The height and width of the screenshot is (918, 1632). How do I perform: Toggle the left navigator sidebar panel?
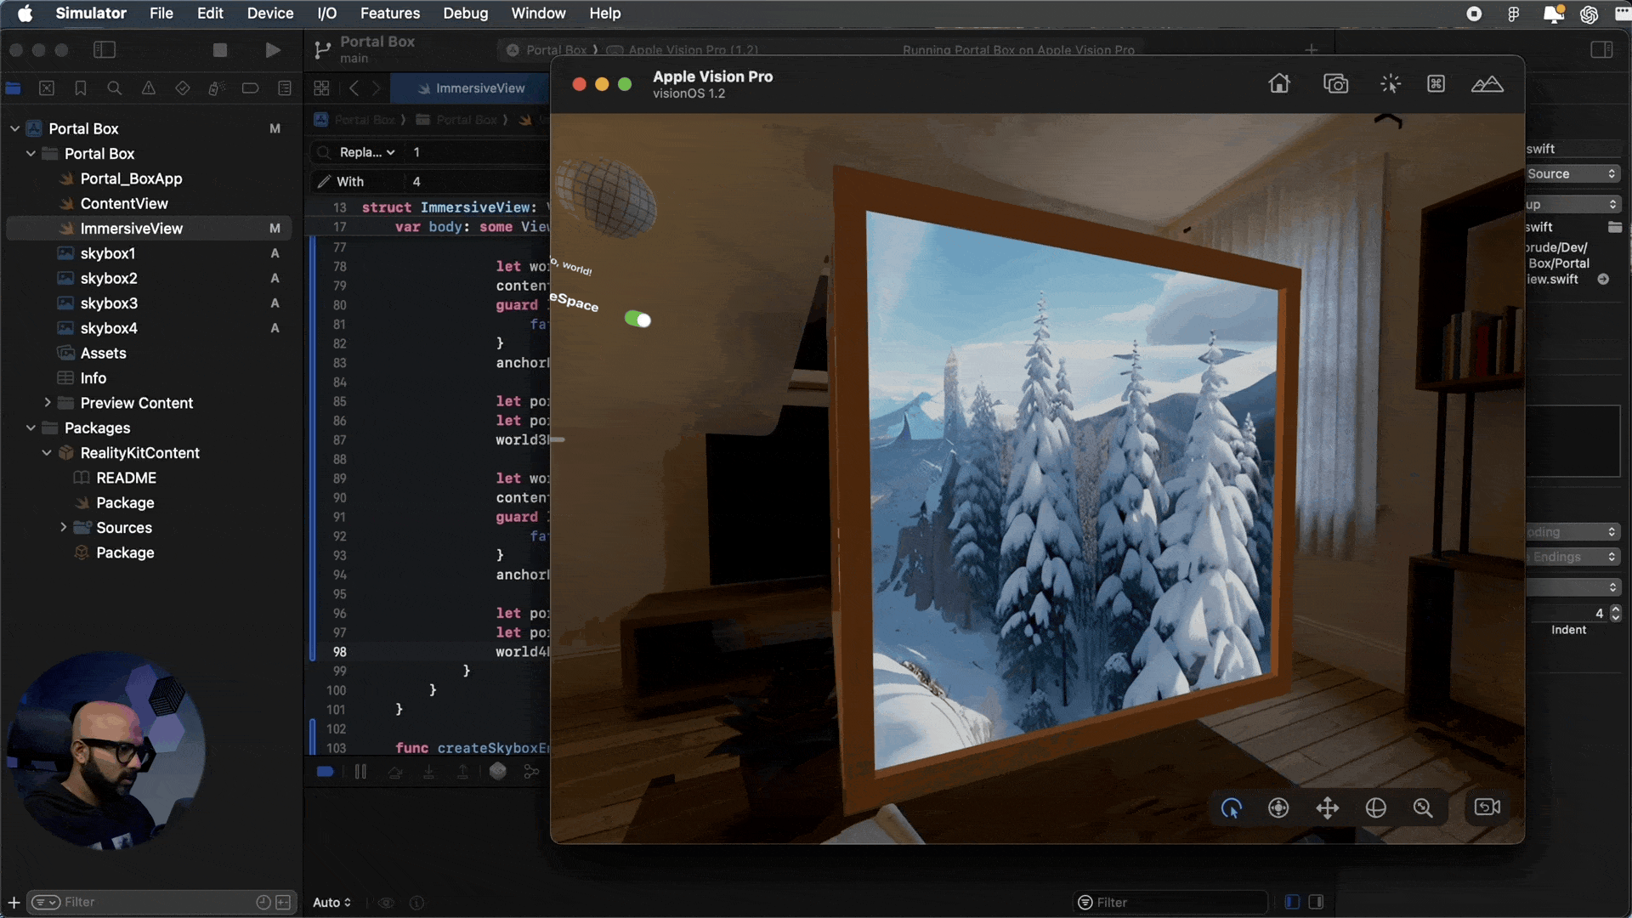(x=105, y=50)
